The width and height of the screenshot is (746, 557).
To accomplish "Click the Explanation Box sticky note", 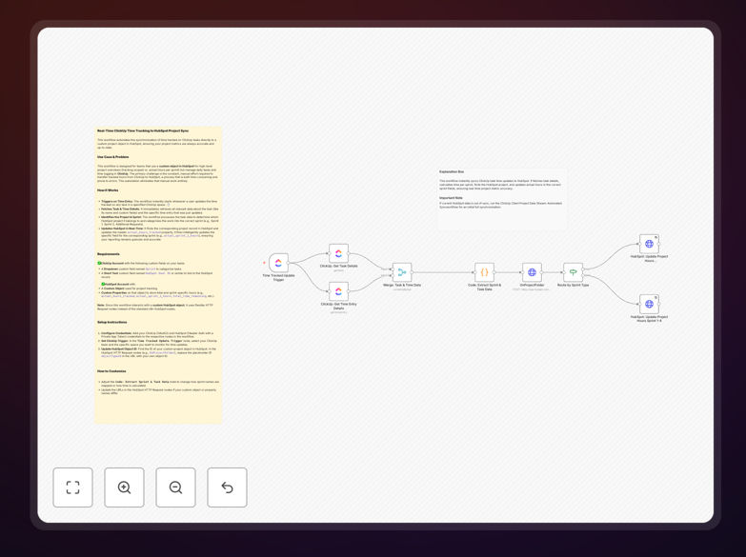I will (x=502, y=199).
